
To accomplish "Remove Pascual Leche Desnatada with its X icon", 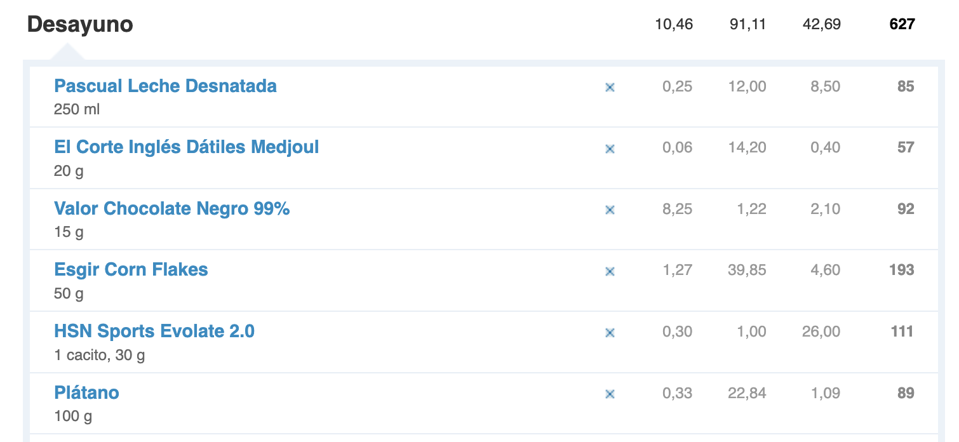I will click(610, 88).
